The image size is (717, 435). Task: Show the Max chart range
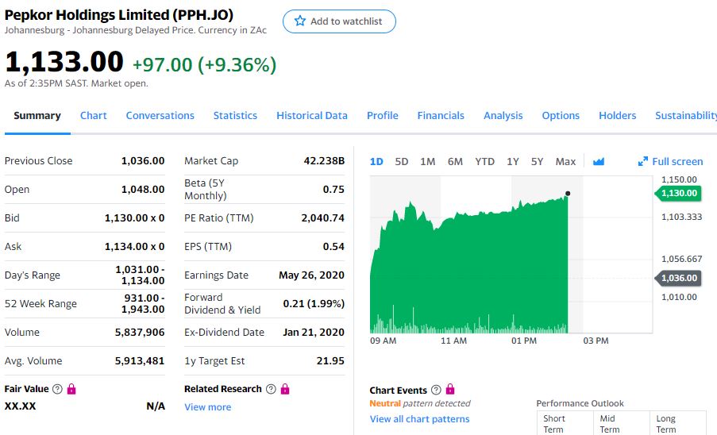[565, 161]
